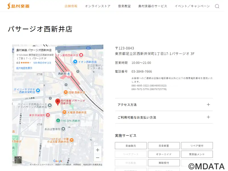Viewport: 228px width, 171px height.
Task: Go to the オンラインストア menu item
Action: pyautogui.click(x=97, y=6)
